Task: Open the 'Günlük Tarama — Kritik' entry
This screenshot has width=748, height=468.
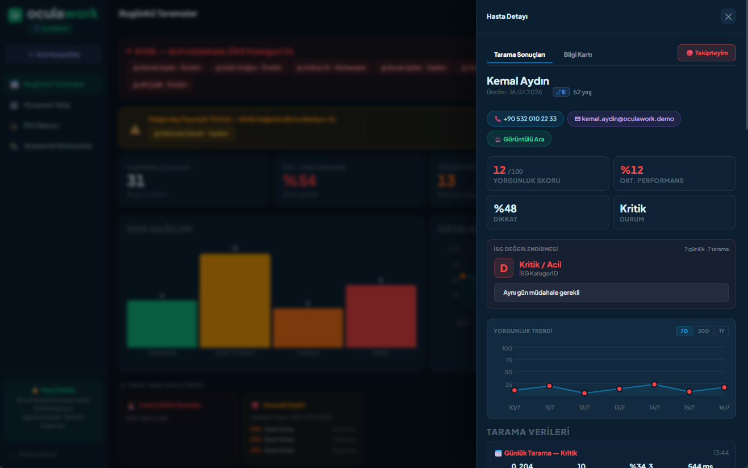Action: [540, 453]
